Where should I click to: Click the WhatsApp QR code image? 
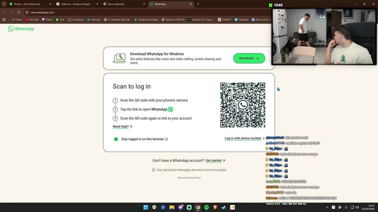pos(243,105)
